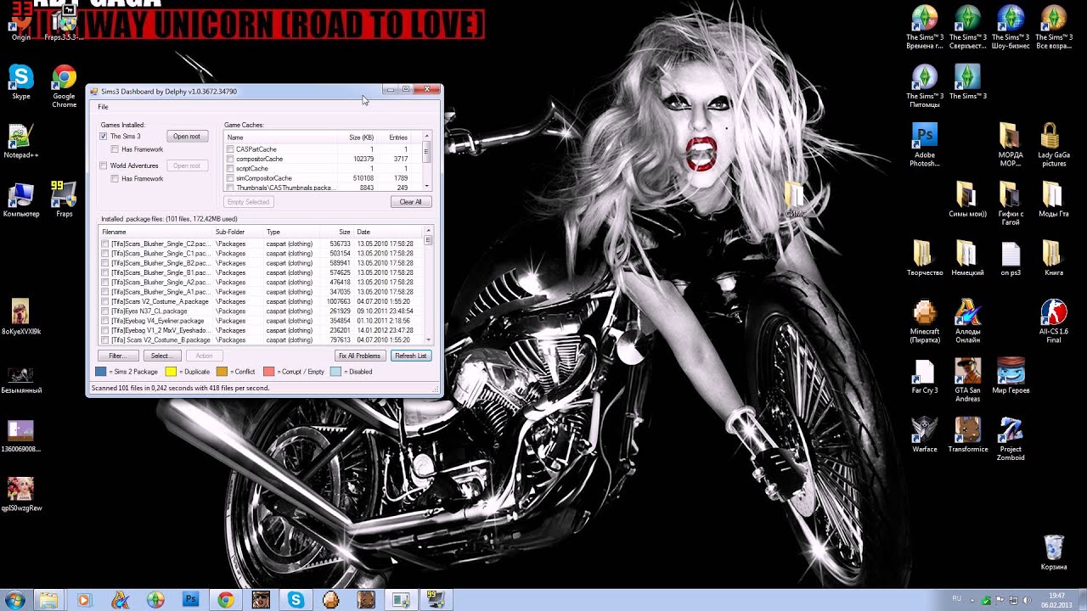Open GTA San Andreas desktop icon

[x=967, y=380]
